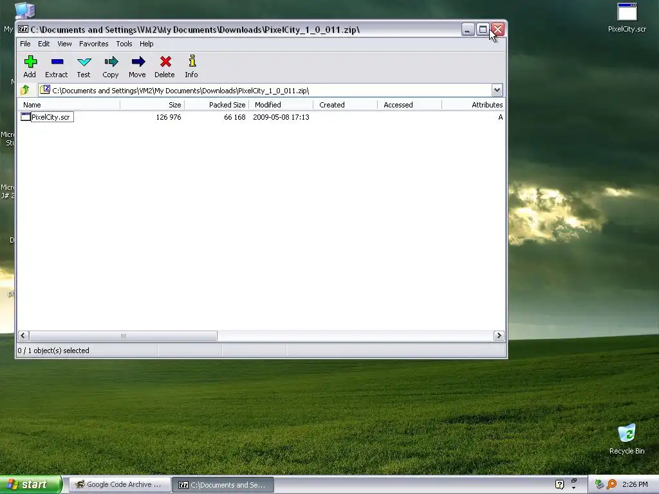Click the help question tray icon
Screen dimensions: 659x494
click(559, 484)
